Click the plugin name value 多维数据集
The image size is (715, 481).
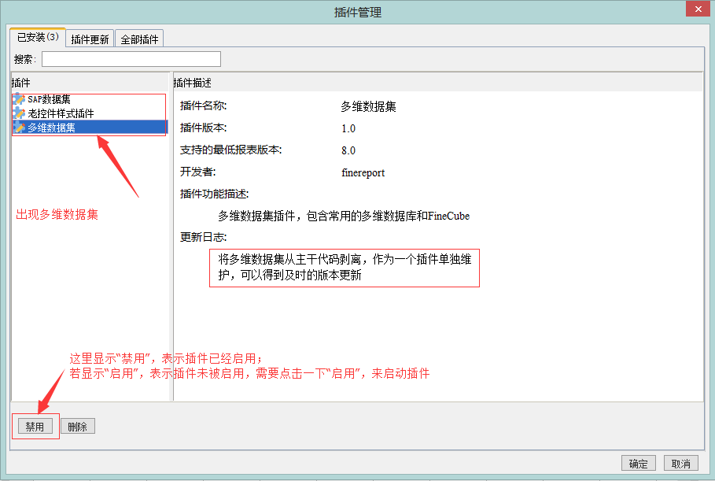(x=368, y=106)
